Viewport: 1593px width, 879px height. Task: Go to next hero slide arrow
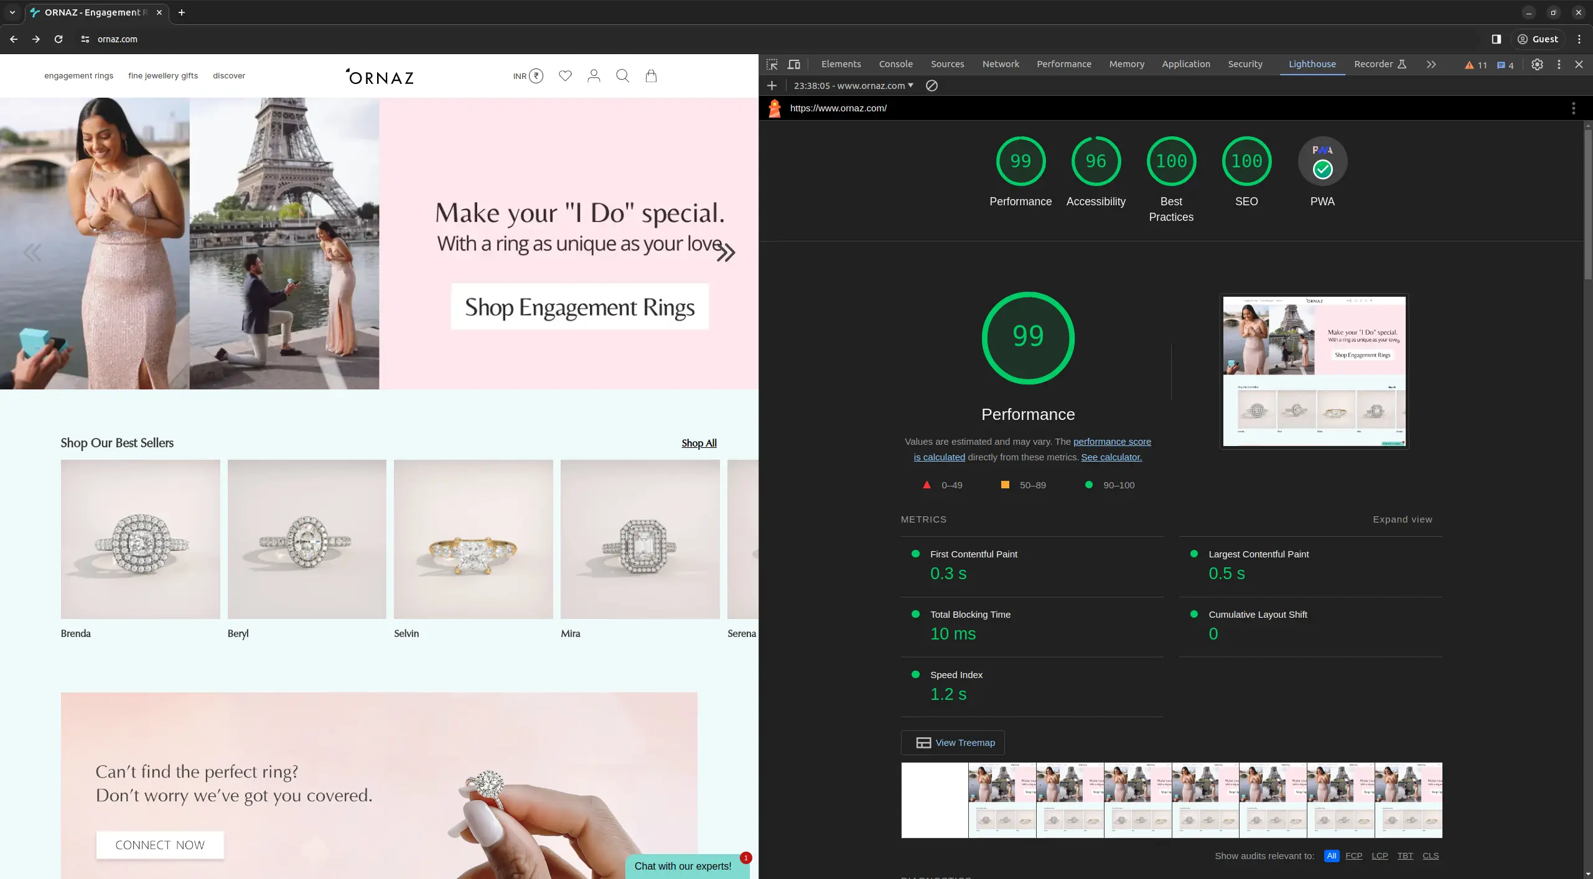pos(726,253)
